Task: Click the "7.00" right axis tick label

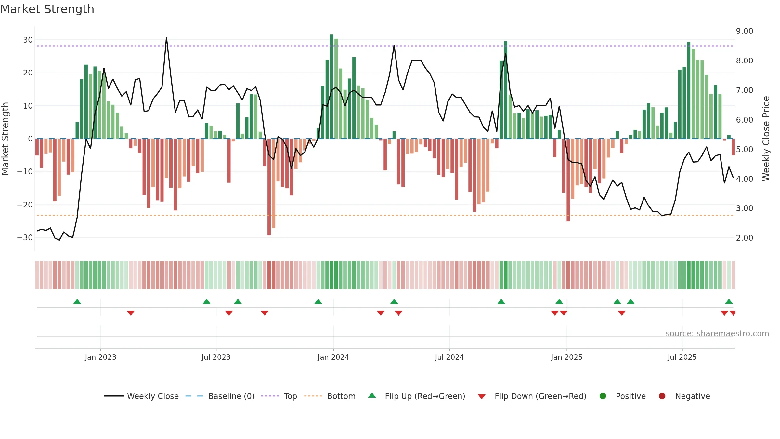Action: (x=745, y=90)
